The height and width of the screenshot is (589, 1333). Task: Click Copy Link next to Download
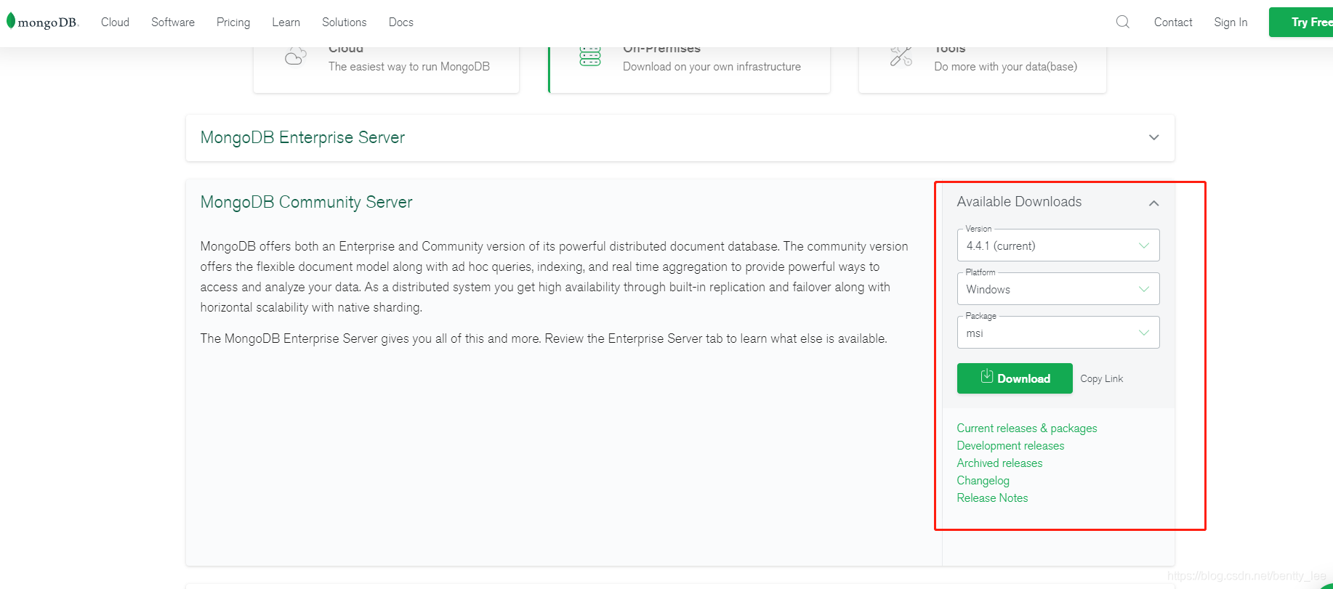(1101, 379)
